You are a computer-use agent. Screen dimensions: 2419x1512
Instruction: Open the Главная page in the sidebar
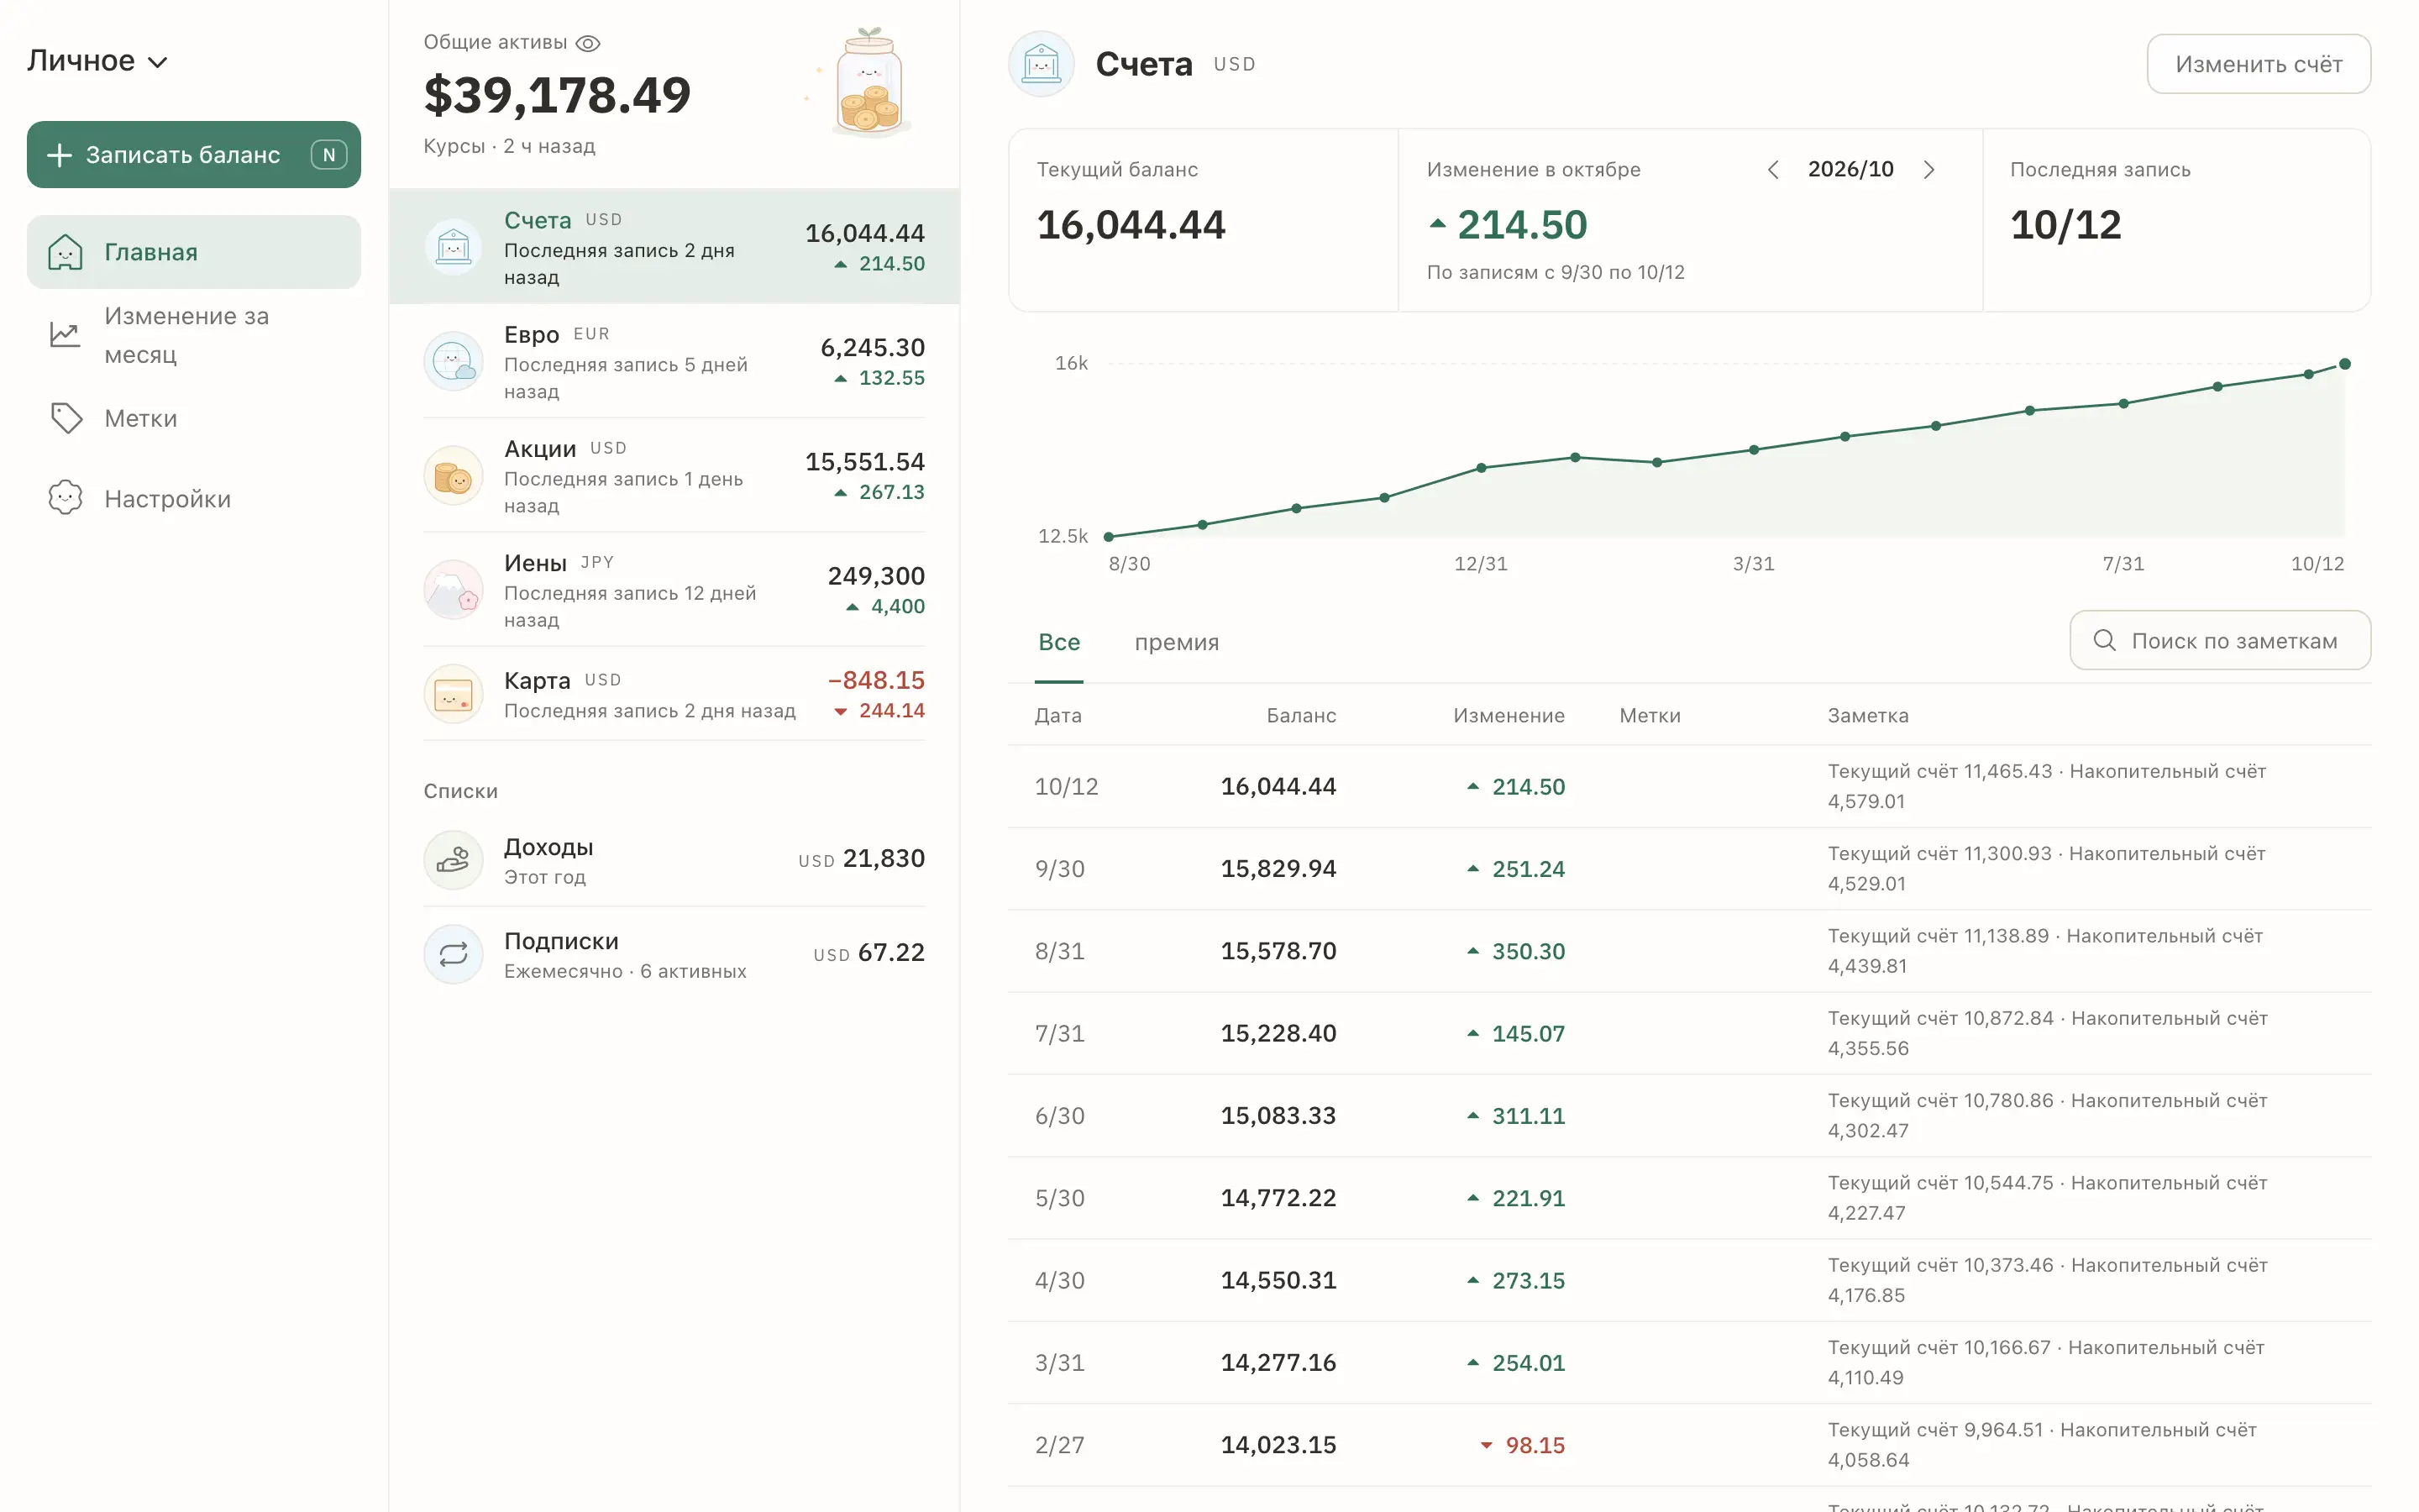(194, 252)
